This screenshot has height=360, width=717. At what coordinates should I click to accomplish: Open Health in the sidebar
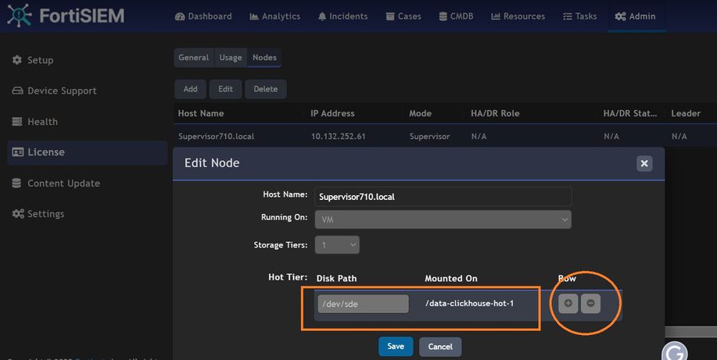point(34,122)
